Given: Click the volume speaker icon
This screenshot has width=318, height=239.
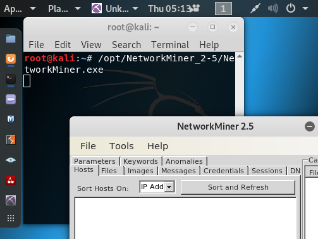Looking at the screenshot, I should (x=273, y=8).
